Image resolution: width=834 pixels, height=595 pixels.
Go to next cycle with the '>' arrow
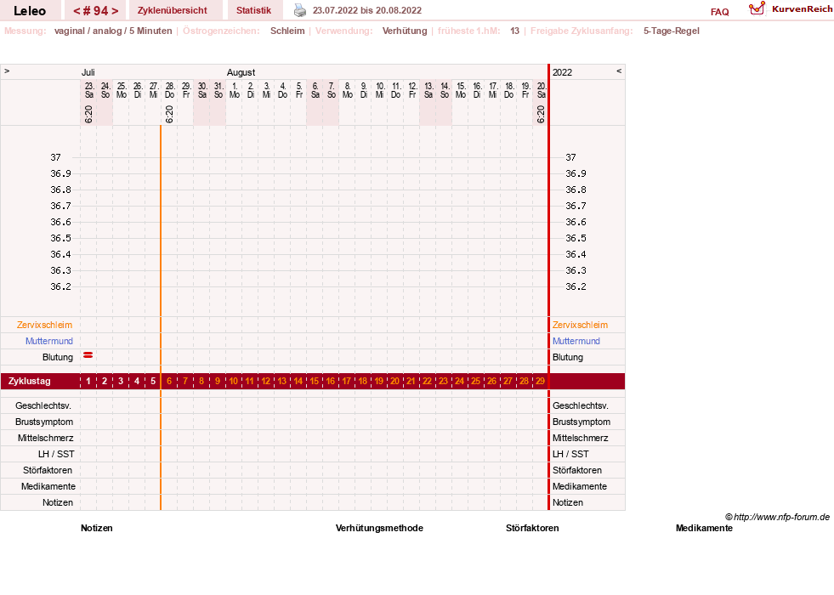click(115, 11)
